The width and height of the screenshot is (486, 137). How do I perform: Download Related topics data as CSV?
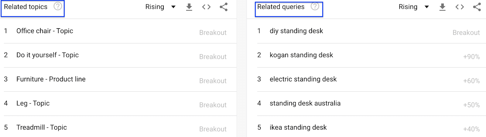coord(189,7)
